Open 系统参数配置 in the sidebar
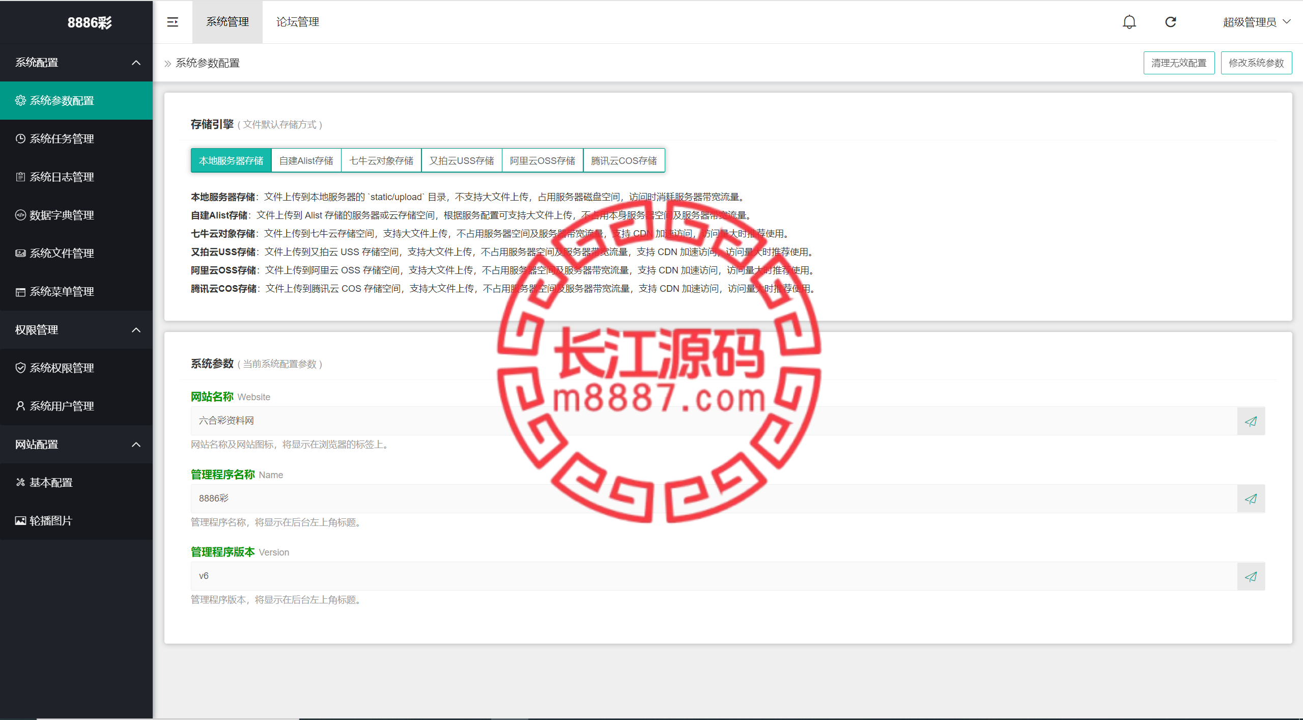1303x720 pixels. tap(76, 100)
